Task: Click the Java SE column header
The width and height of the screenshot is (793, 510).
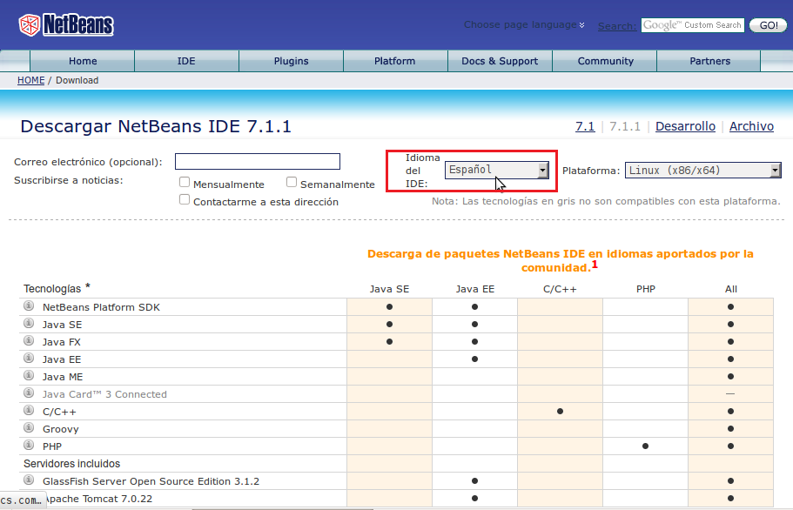Action: (x=389, y=289)
